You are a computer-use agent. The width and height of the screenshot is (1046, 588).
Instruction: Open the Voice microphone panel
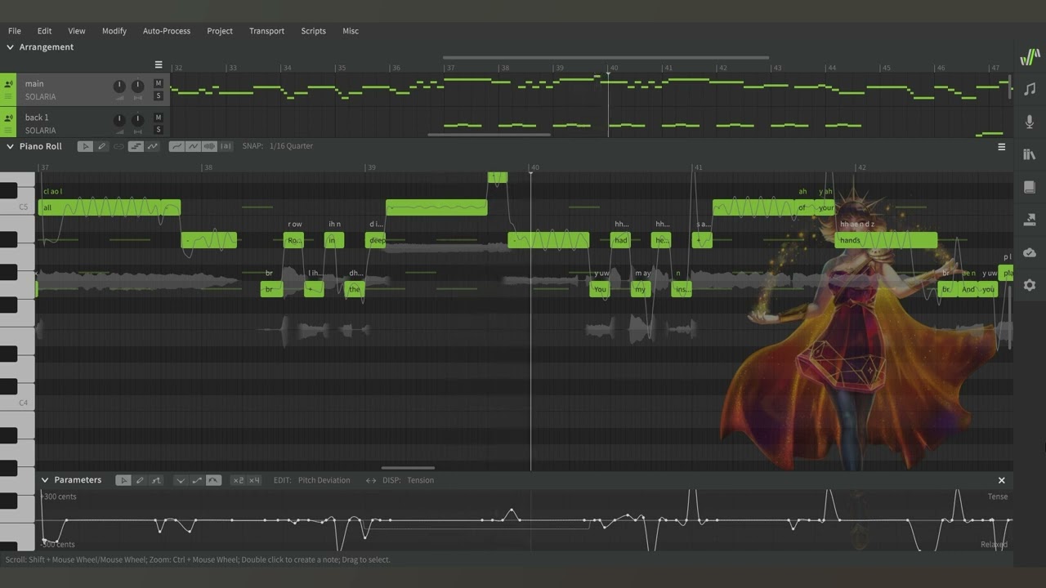click(1029, 122)
